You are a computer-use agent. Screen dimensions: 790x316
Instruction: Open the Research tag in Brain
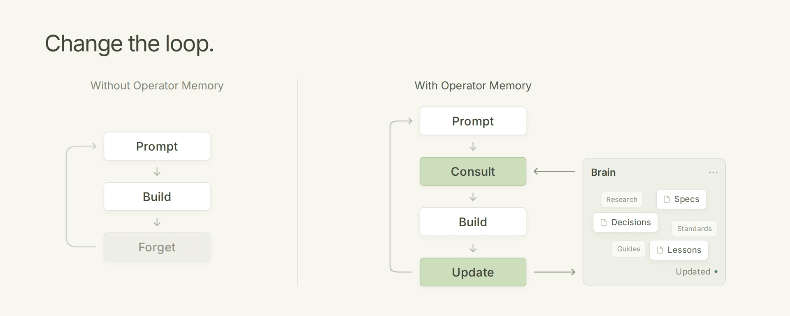pos(622,200)
